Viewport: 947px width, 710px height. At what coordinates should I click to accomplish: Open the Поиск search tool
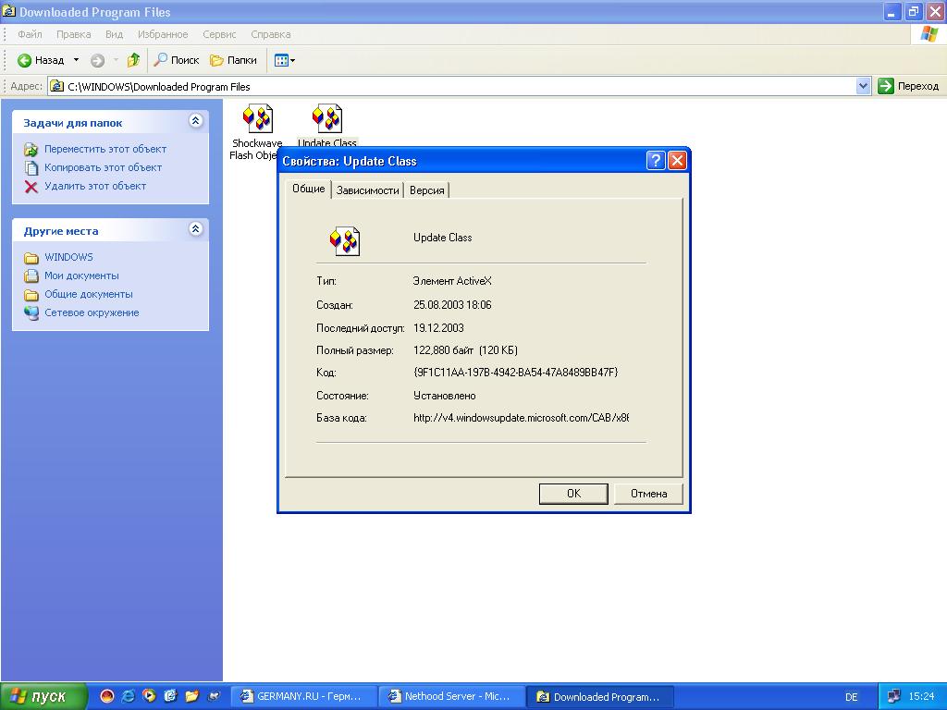tap(177, 60)
